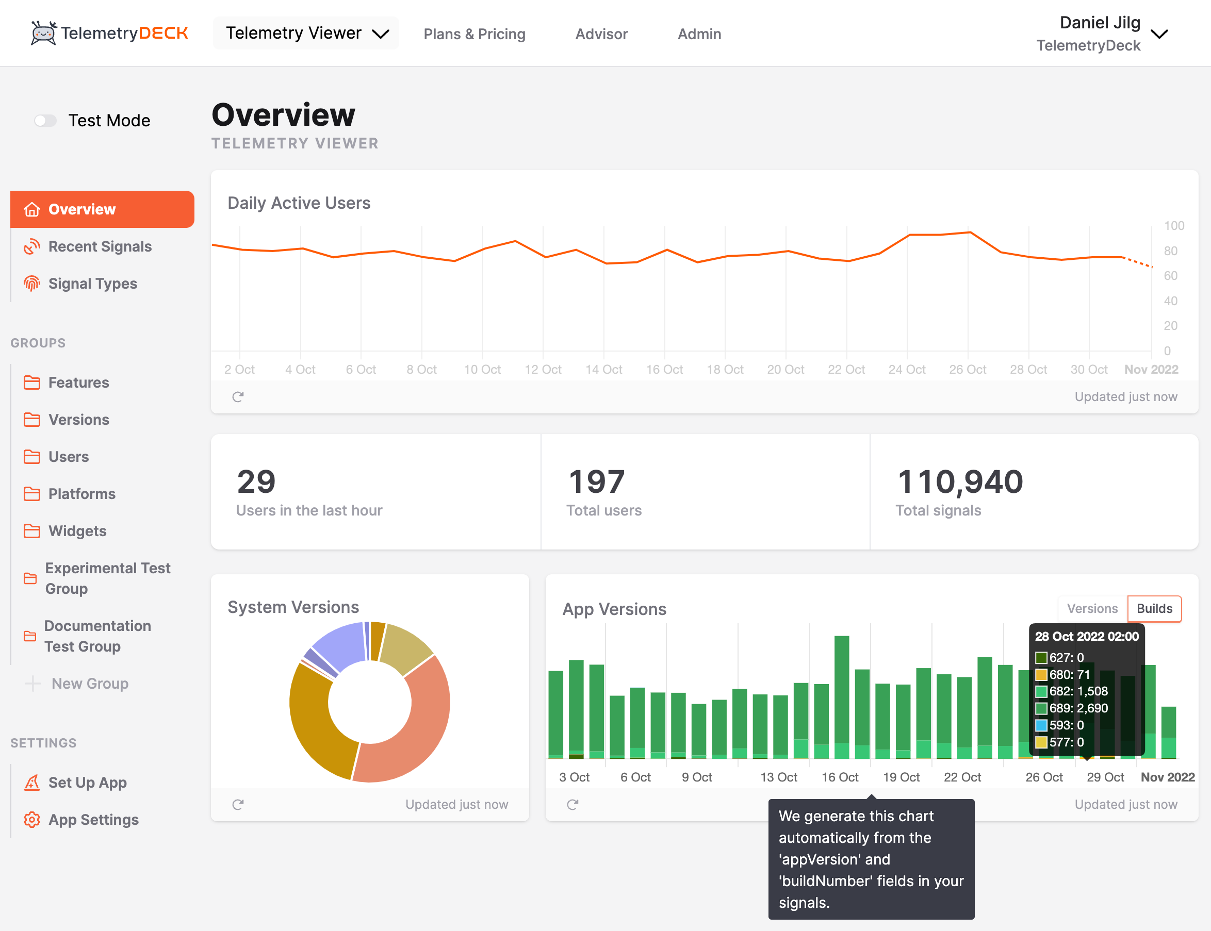Image resolution: width=1211 pixels, height=931 pixels.
Task: Open the Plans & Pricing page
Action: 474,34
